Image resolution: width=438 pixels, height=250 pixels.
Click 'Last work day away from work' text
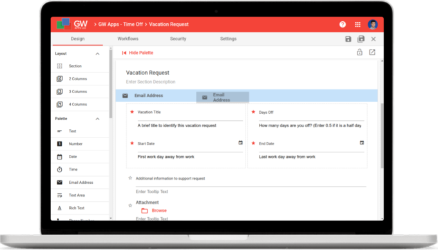coord(287,157)
